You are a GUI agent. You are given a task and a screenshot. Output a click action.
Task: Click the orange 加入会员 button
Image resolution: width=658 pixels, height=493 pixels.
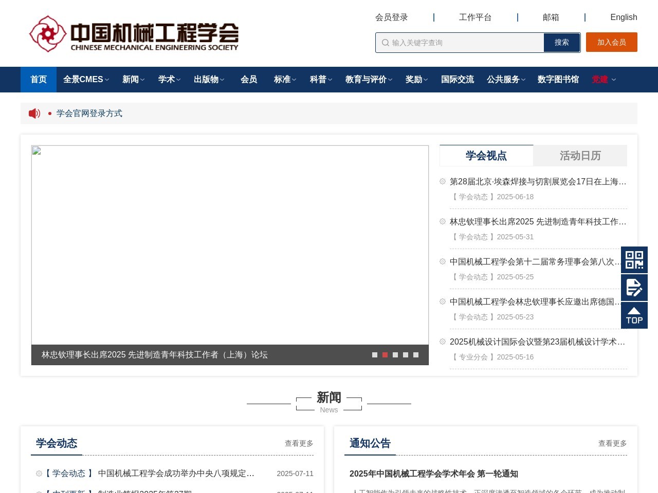pyautogui.click(x=612, y=43)
